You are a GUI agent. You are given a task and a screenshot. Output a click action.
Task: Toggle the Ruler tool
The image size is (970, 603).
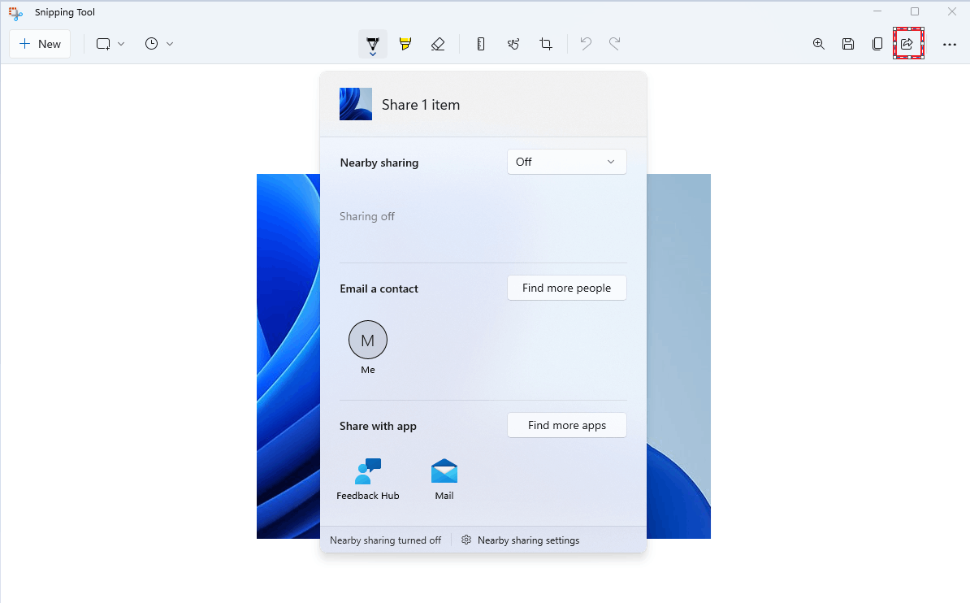click(x=481, y=44)
